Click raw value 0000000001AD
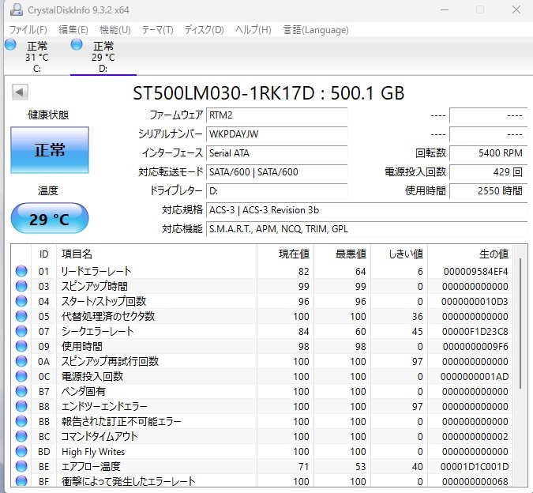 click(x=475, y=376)
